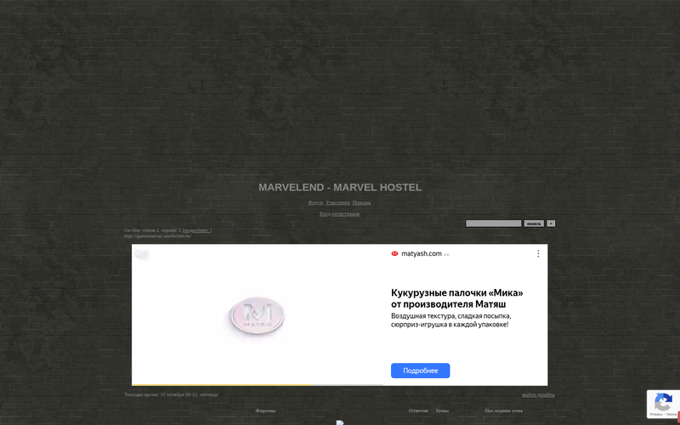Click the поиск search button
This screenshot has width=680, height=425.
click(x=534, y=224)
